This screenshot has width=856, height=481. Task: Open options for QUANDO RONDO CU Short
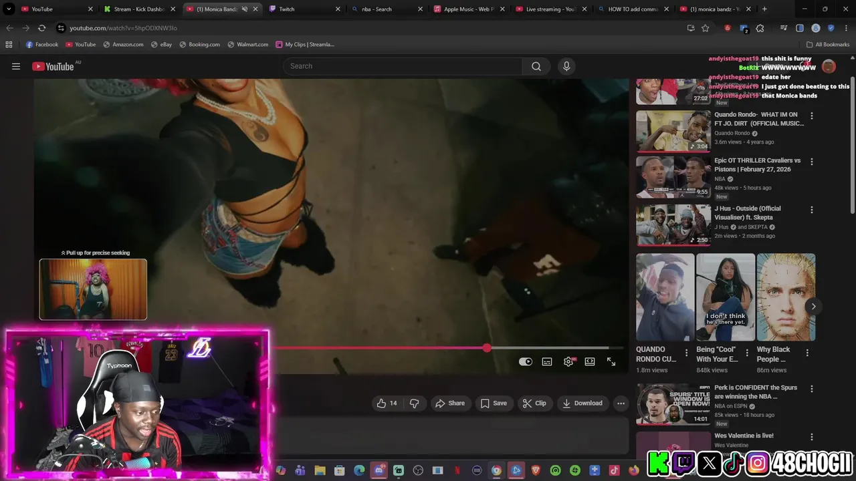[x=686, y=353]
